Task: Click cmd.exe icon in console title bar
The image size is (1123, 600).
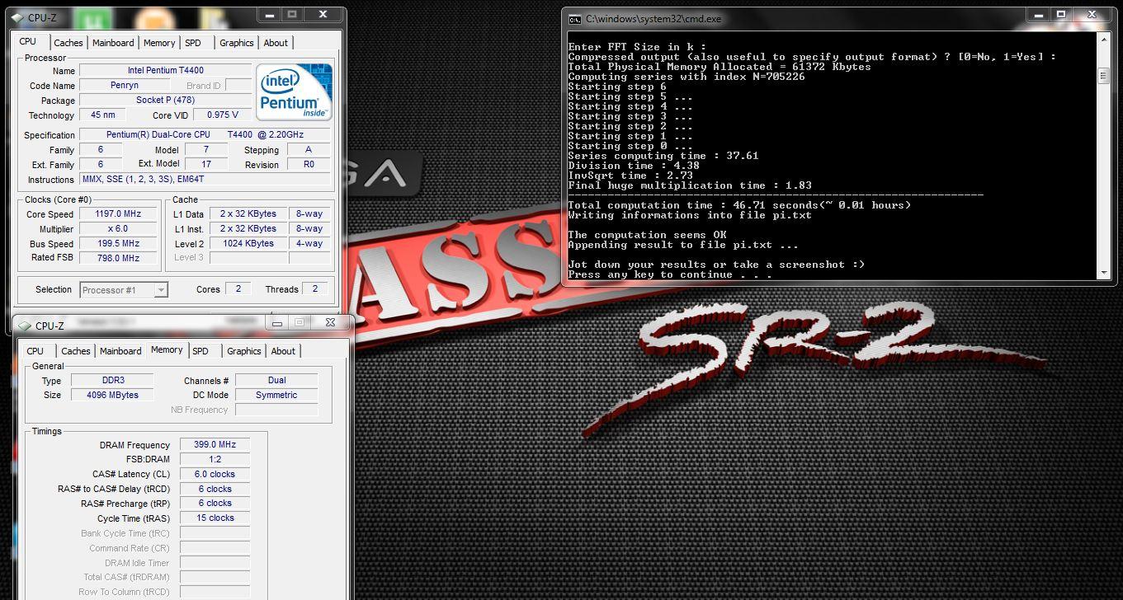Action: tap(575, 19)
